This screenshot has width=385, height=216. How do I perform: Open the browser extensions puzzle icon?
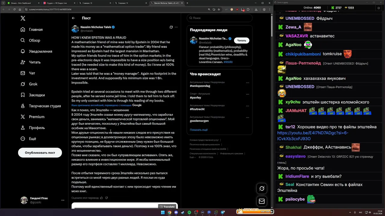tap(248, 9)
